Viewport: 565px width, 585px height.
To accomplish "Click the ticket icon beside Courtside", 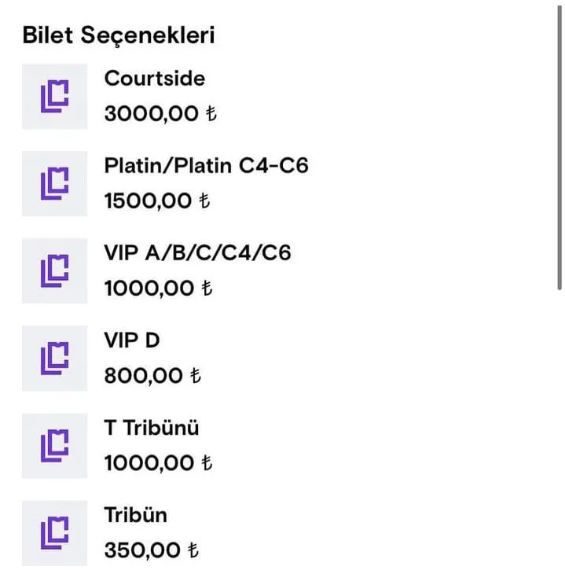I will (x=54, y=96).
